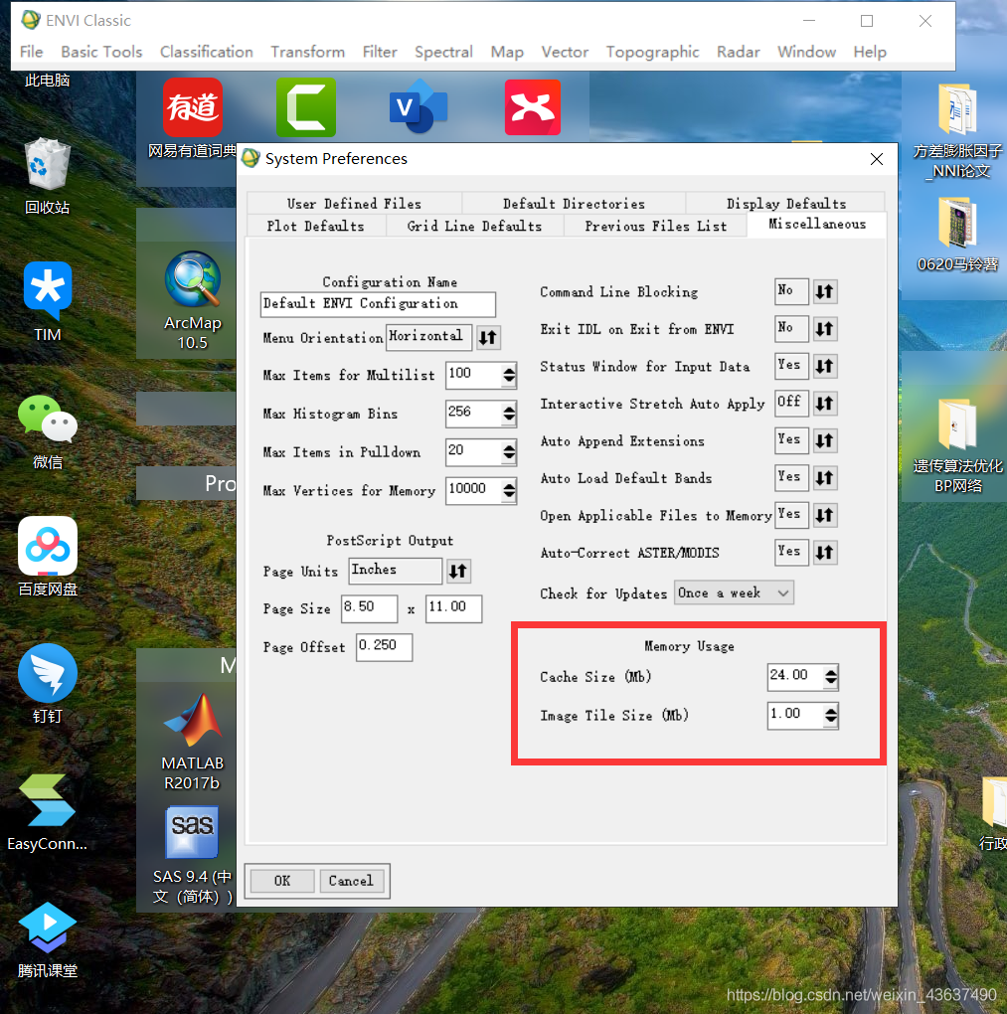The image size is (1007, 1014).
Task: Switch to the Display Defaults tab
Action: (x=785, y=204)
